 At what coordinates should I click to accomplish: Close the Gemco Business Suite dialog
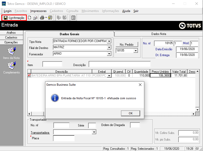[140, 85]
